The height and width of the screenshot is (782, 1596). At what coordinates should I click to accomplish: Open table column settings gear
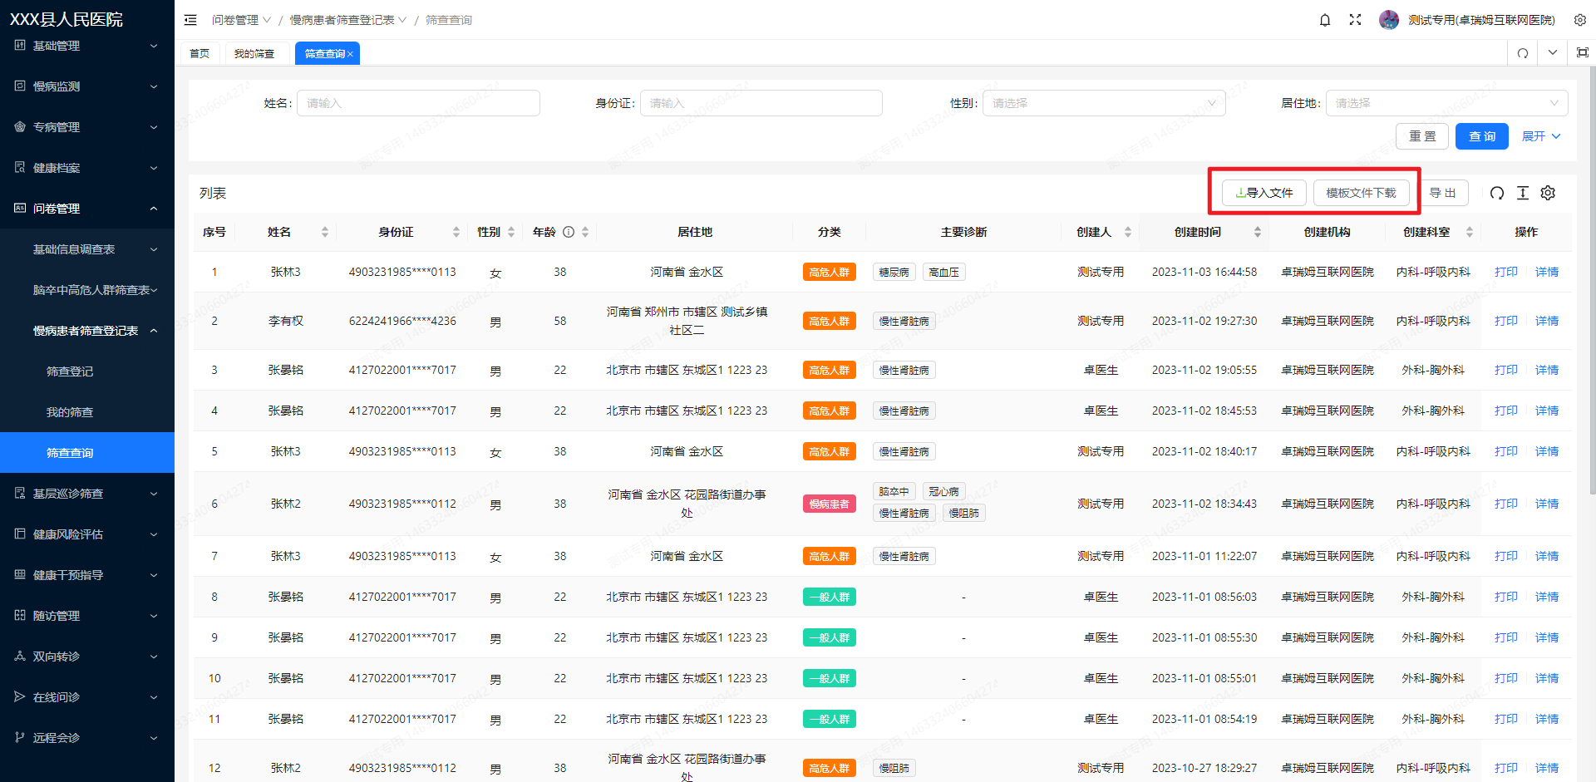coord(1548,193)
